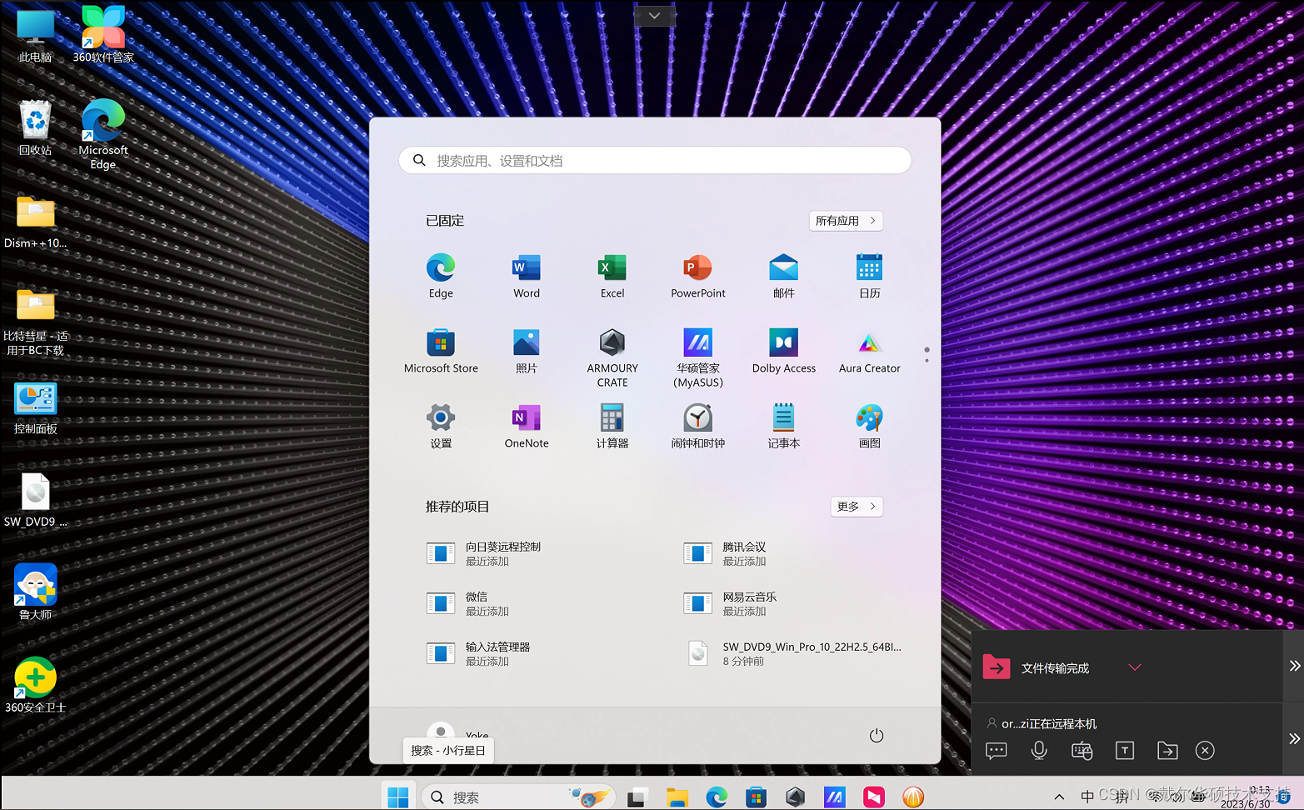Screen dimensions: 1304x810
Task: Open 设置 Settings from pinned apps
Action: pyautogui.click(x=441, y=426)
